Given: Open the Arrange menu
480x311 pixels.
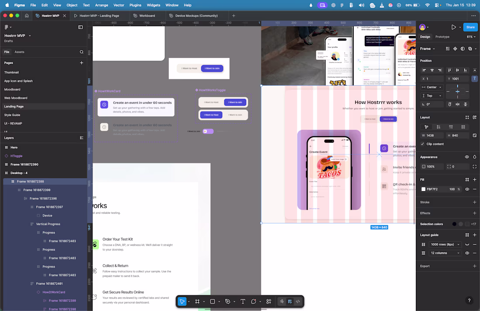Looking at the screenshot, I should [x=101, y=5].
